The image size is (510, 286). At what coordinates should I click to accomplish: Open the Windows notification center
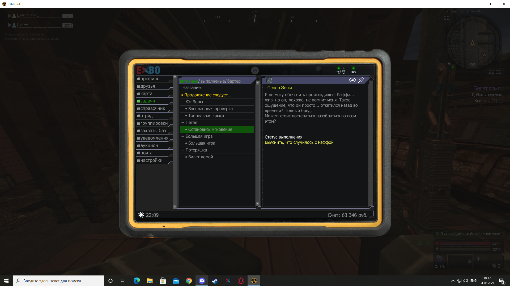[x=502, y=281]
